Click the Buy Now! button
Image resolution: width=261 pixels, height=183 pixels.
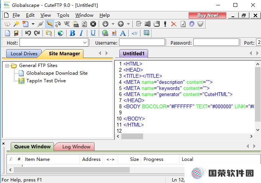click(x=207, y=15)
